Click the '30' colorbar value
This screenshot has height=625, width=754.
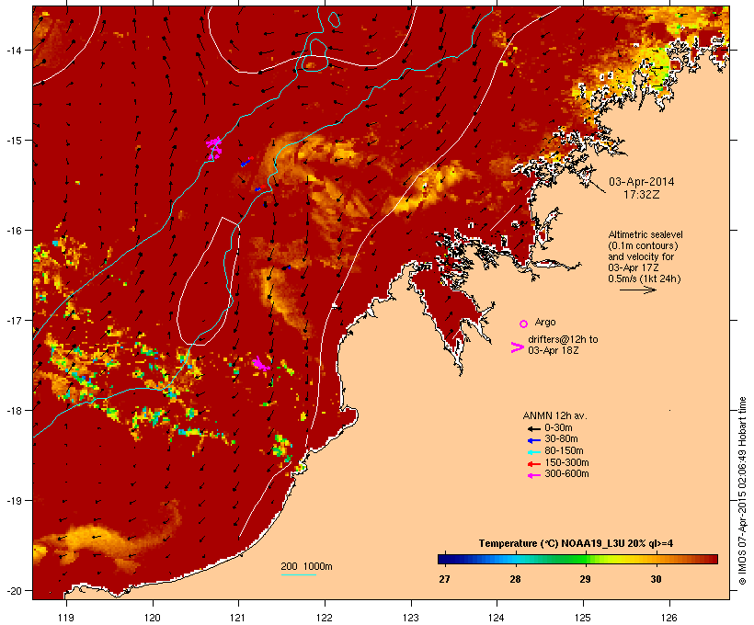(656, 579)
